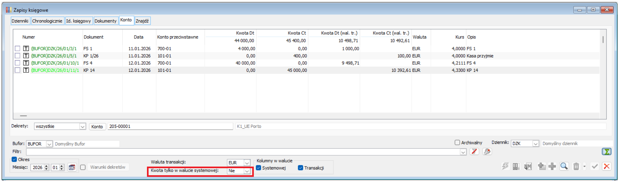Screen dimensions: 618x181
Task: Uncheck the Okres checkbox
Action: click(x=14, y=159)
